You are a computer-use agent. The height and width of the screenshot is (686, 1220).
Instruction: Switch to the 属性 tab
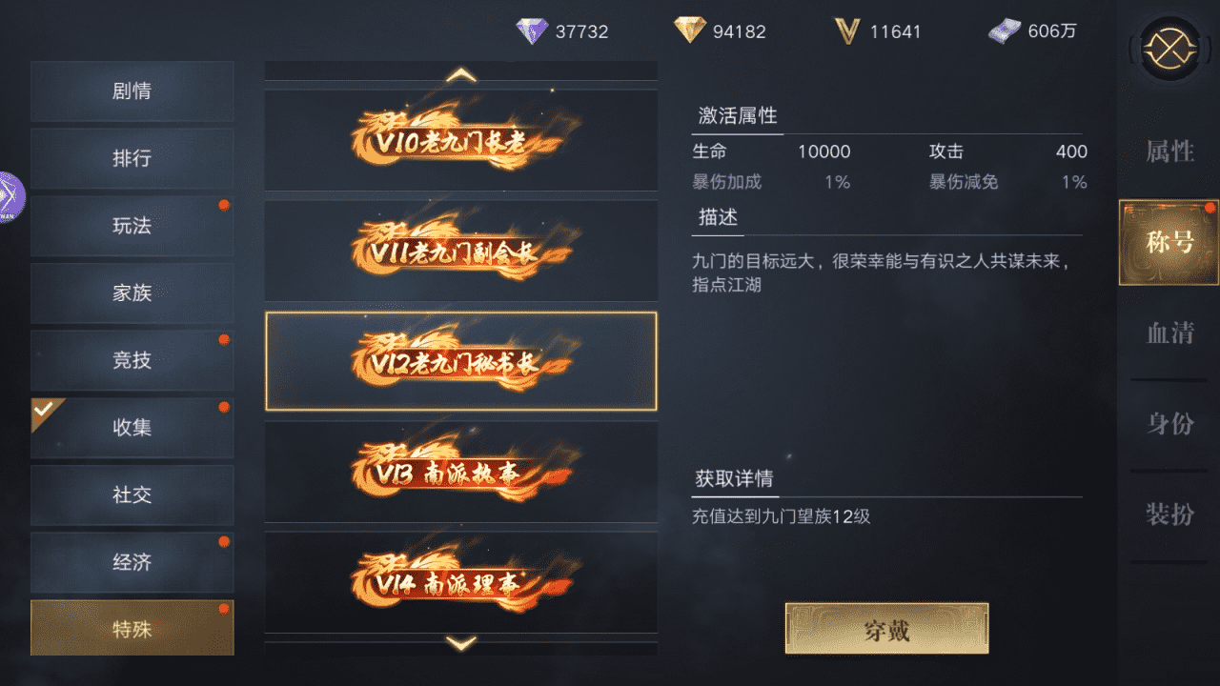tap(1169, 151)
